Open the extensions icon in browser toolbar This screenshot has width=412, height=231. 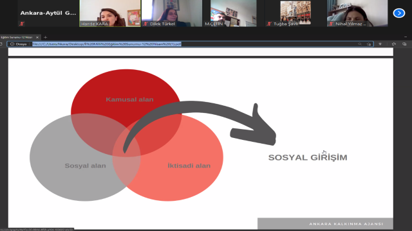point(393,44)
